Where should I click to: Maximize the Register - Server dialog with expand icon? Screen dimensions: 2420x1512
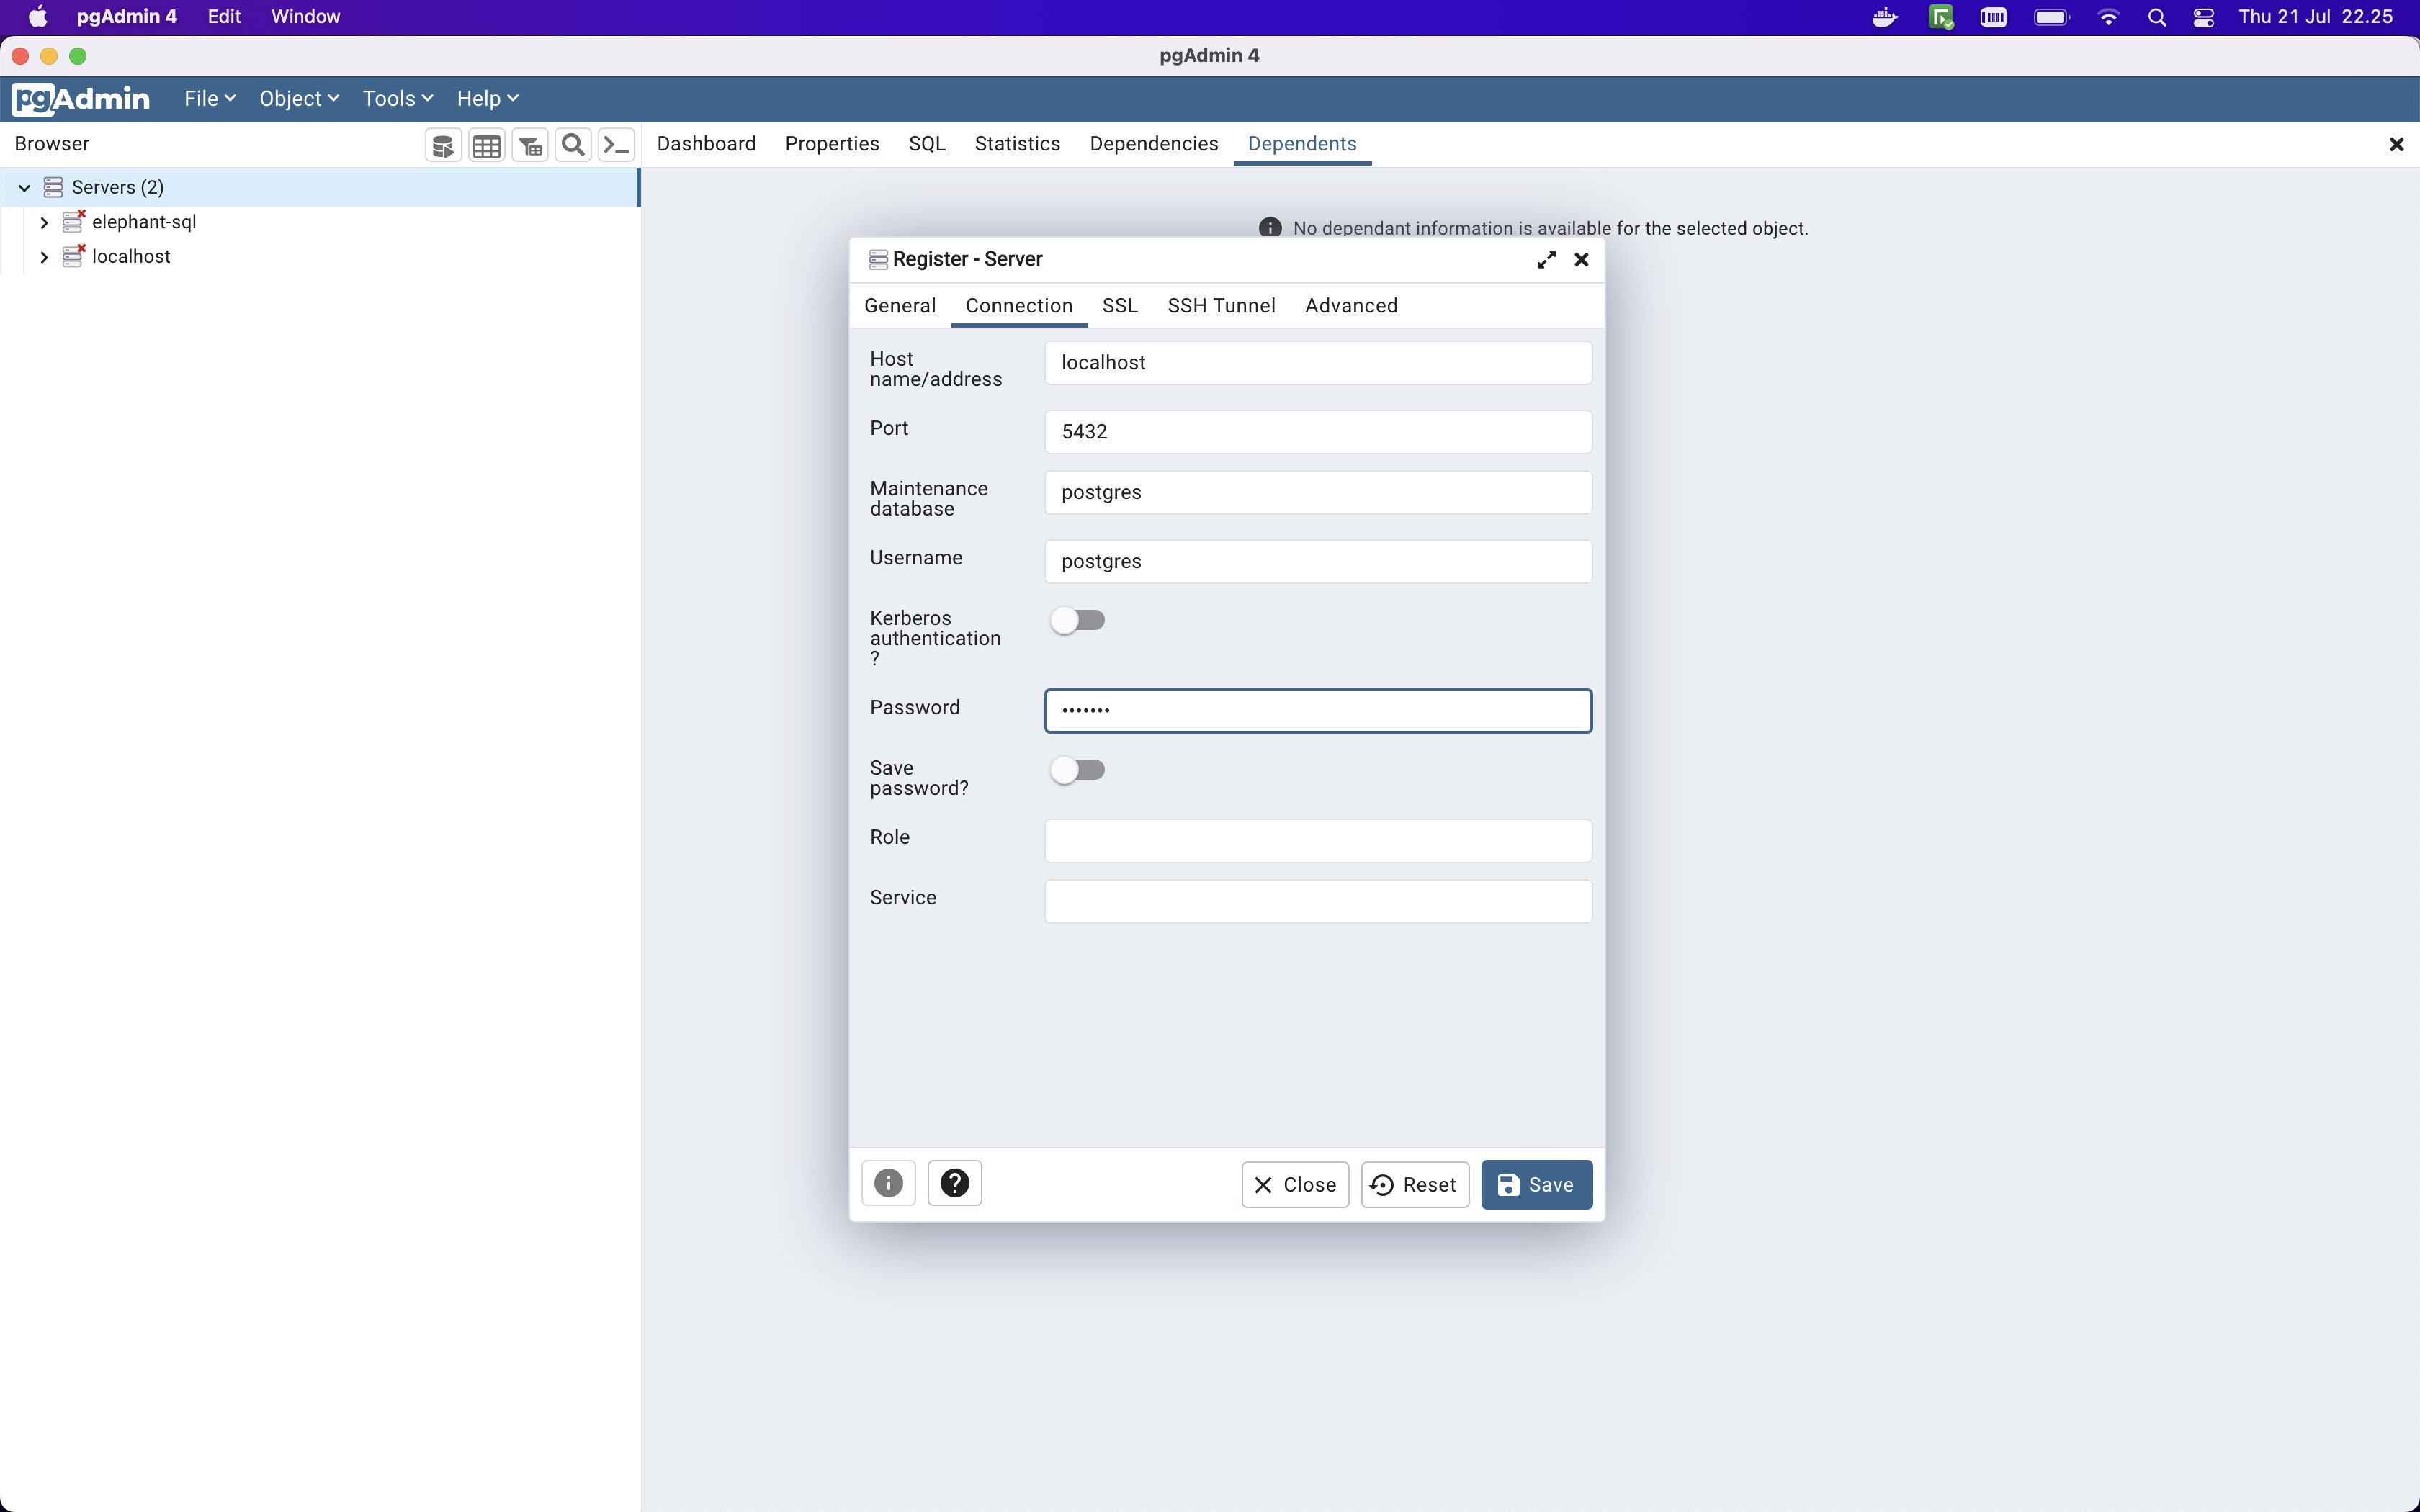[x=1545, y=259]
